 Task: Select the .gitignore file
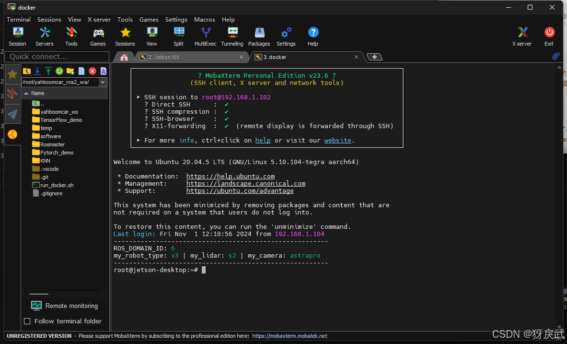47,193
